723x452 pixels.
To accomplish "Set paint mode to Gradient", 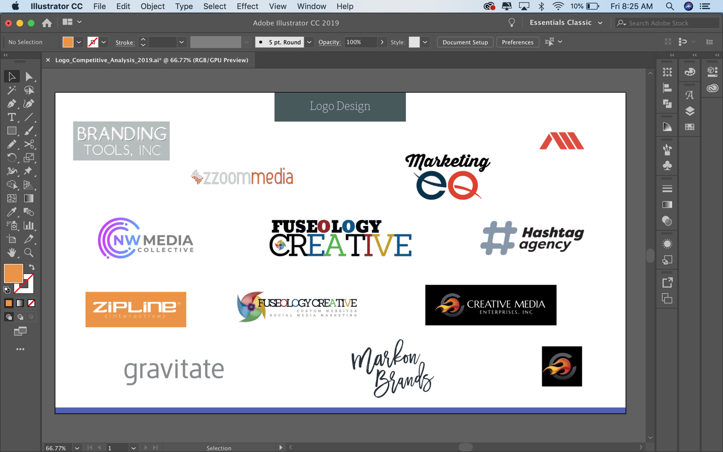I will tap(20, 303).
